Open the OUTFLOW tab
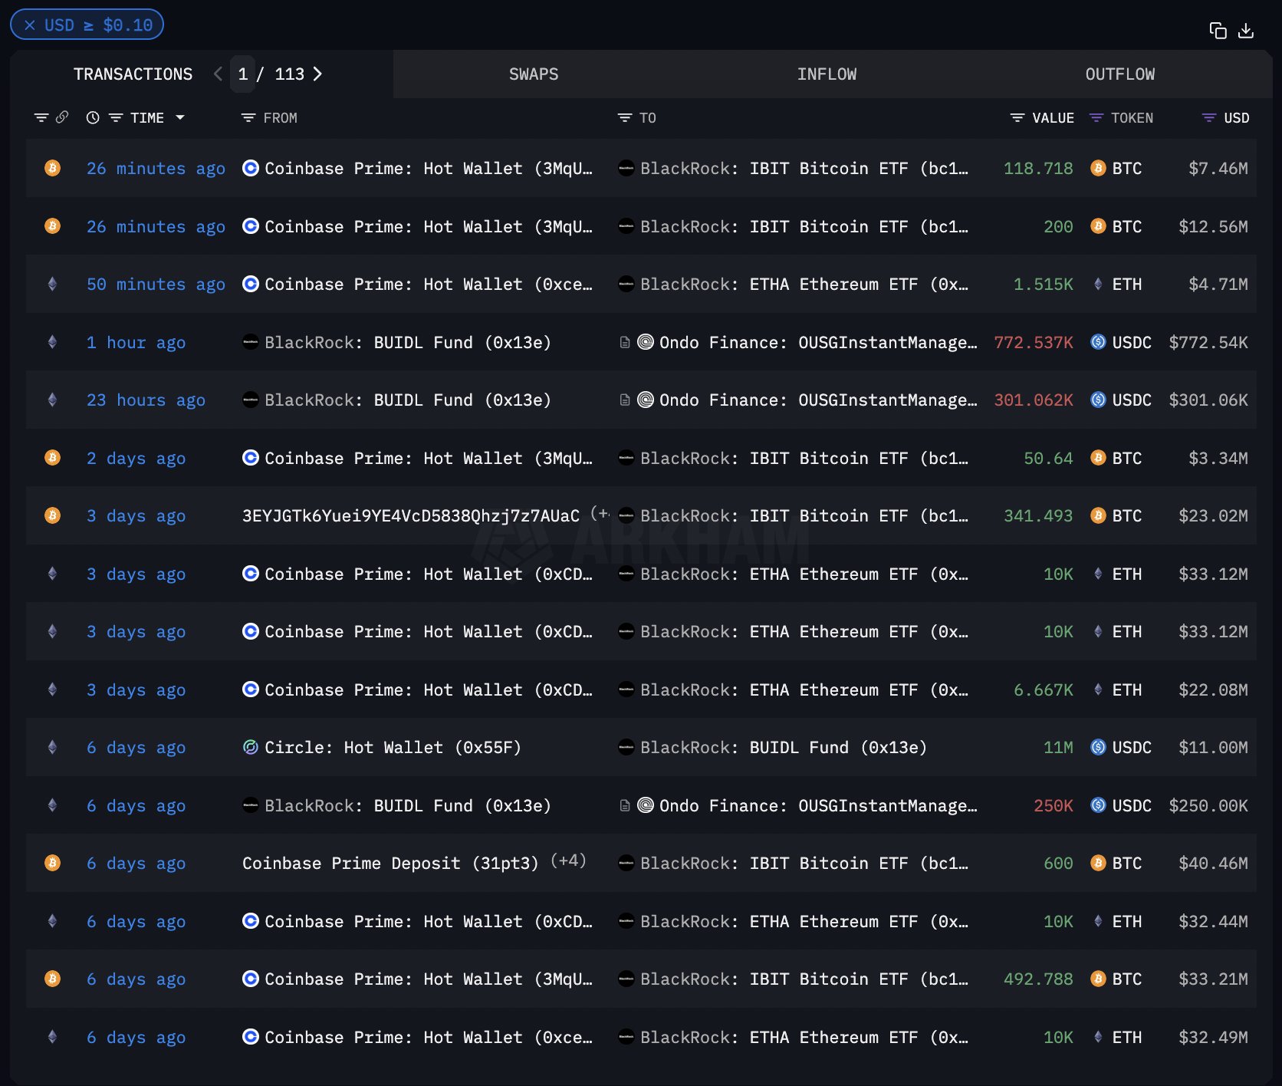The image size is (1282, 1086). pos(1119,74)
